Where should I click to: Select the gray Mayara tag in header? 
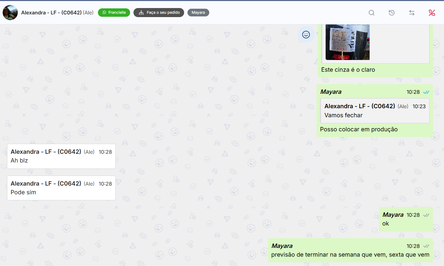pyautogui.click(x=198, y=13)
